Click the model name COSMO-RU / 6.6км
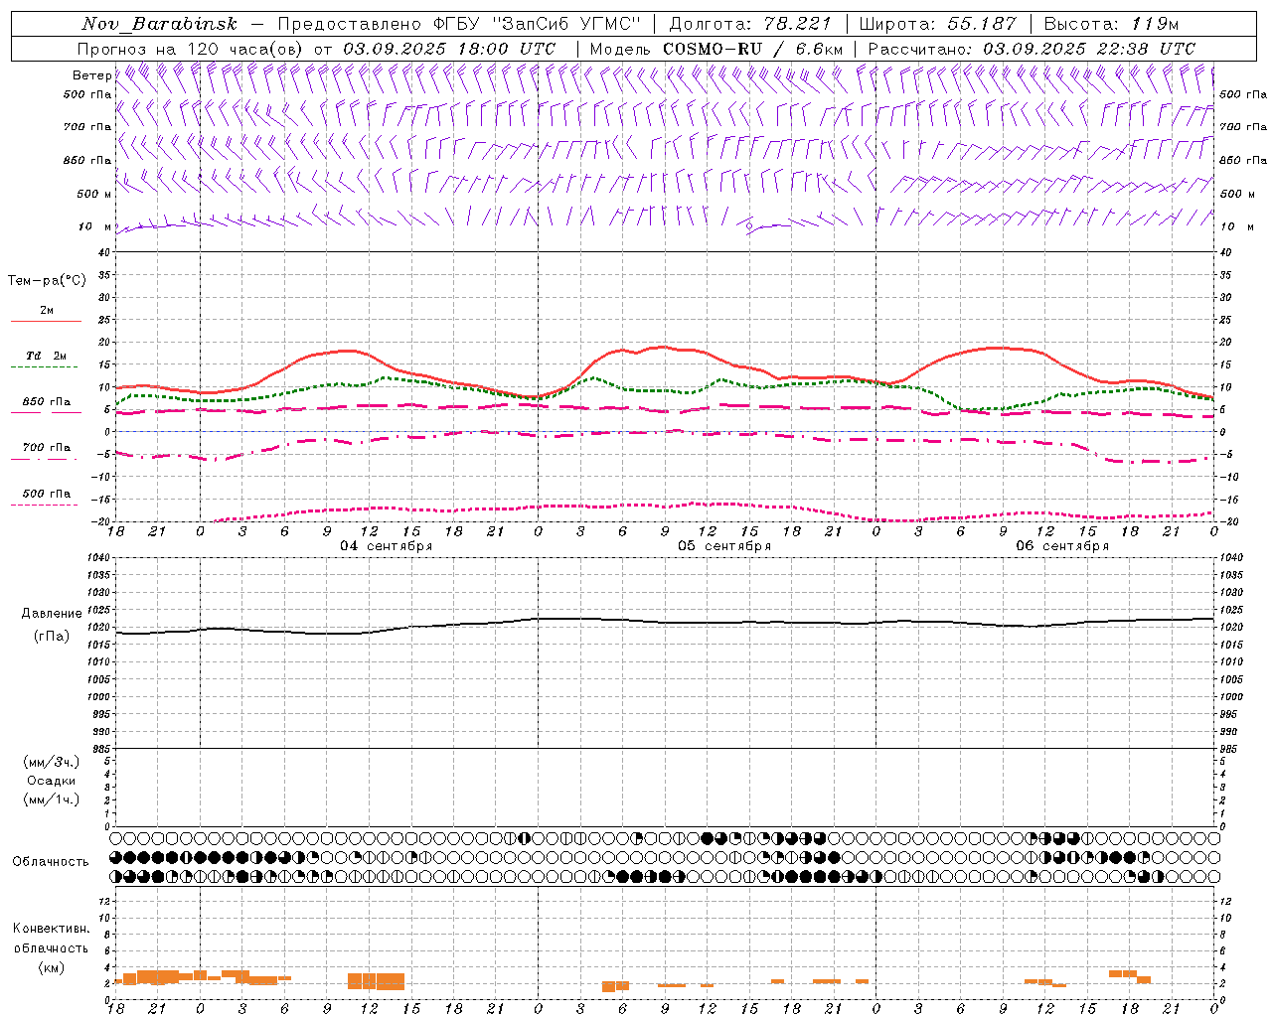 pyautogui.click(x=753, y=49)
